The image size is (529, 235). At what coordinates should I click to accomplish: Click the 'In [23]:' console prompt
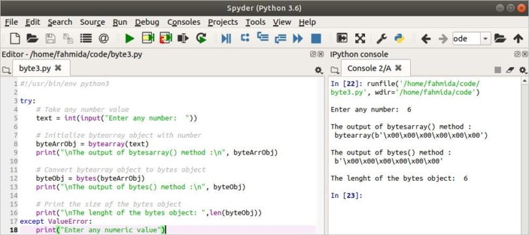click(x=346, y=196)
